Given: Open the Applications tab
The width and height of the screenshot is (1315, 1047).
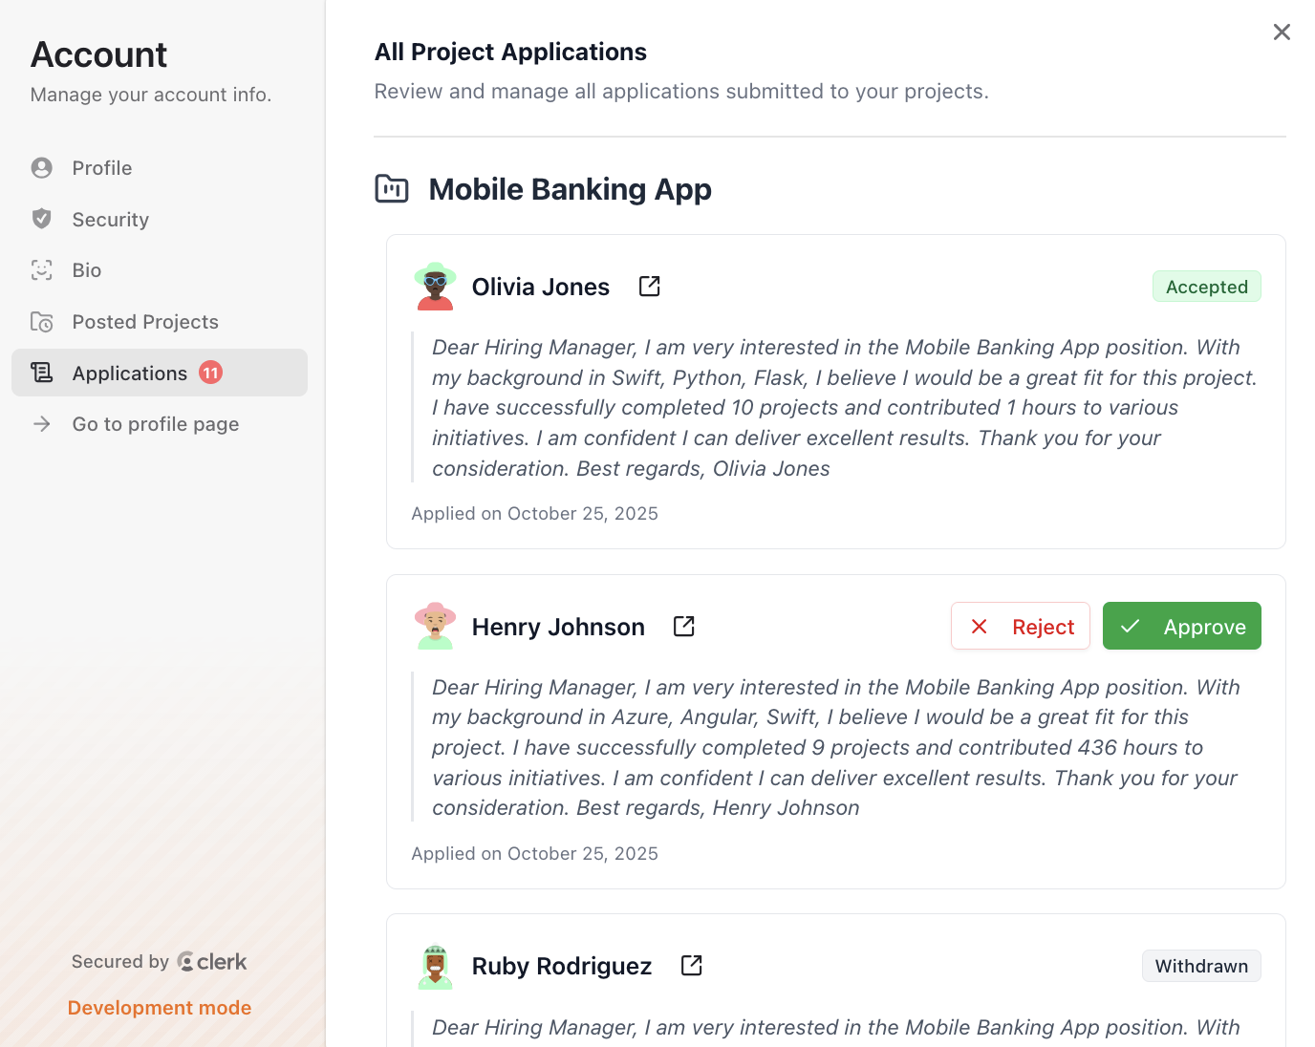Looking at the screenshot, I should click(x=130, y=374).
